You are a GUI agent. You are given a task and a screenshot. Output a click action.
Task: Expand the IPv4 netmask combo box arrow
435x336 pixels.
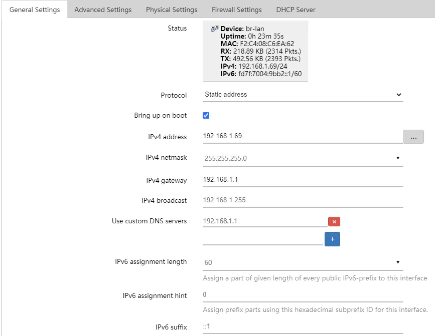pyautogui.click(x=398, y=158)
